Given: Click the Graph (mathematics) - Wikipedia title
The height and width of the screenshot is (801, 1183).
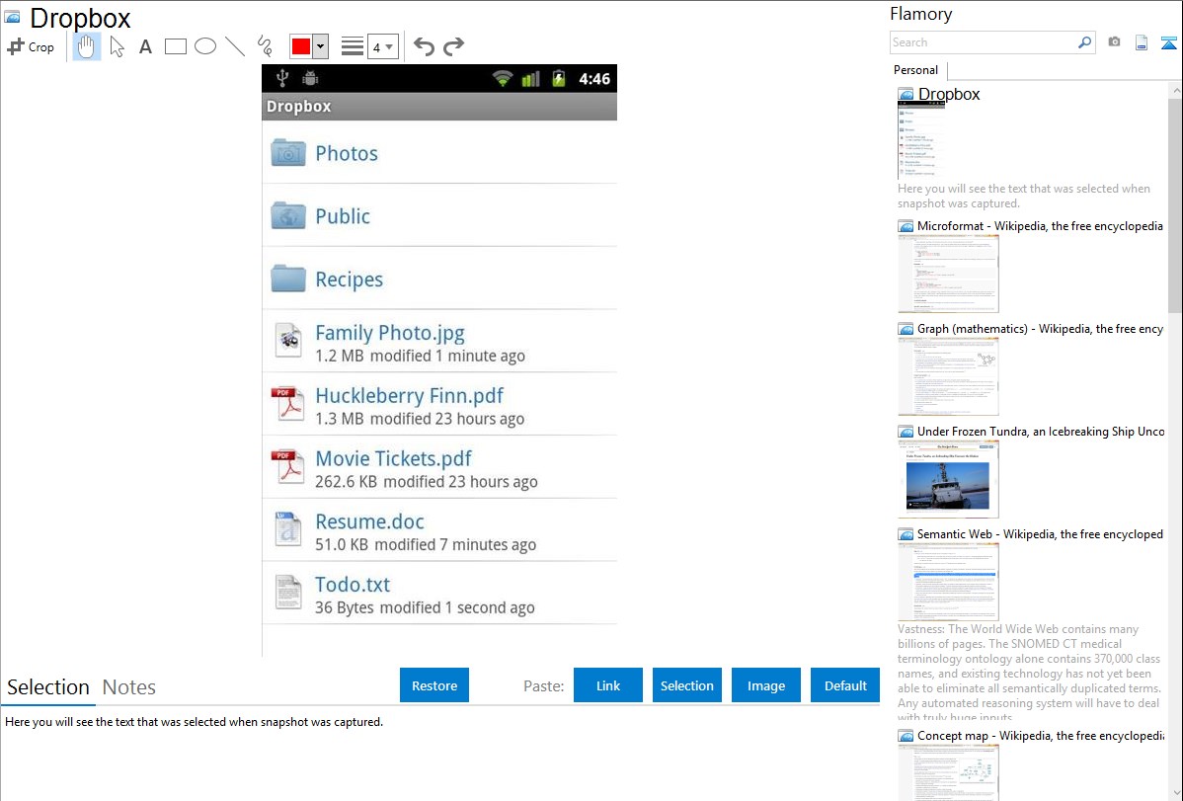Looking at the screenshot, I should [x=1040, y=329].
